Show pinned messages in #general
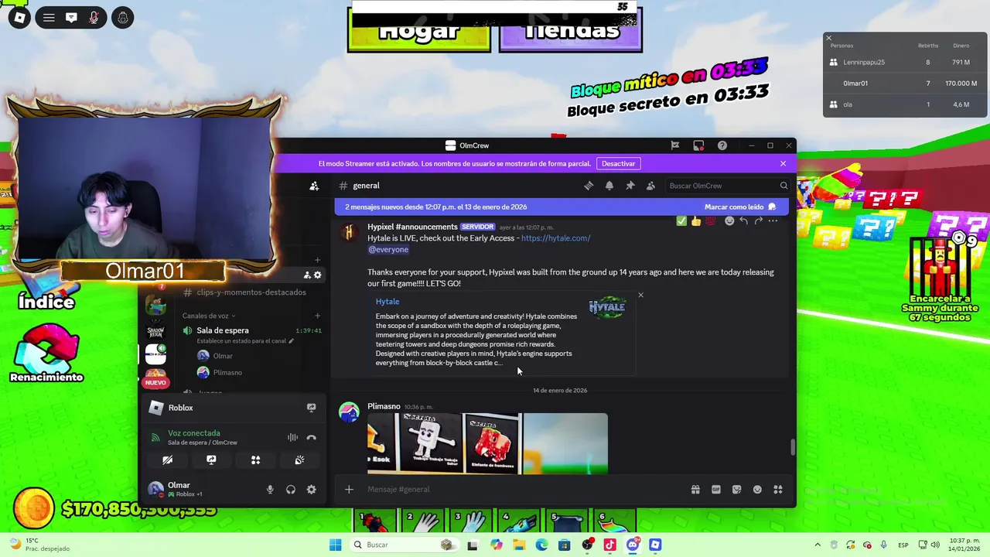This screenshot has width=990, height=557. pyautogui.click(x=630, y=186)
